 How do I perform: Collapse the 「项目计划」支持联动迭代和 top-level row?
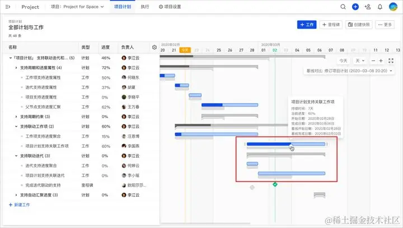[11, 58]
